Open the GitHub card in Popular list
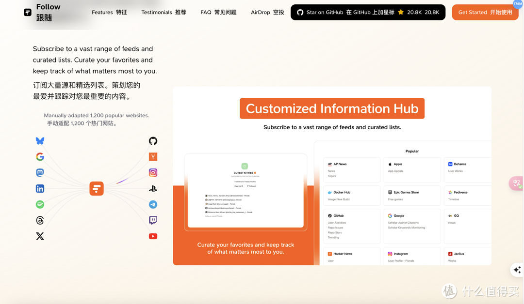 [x=352, y=227]
